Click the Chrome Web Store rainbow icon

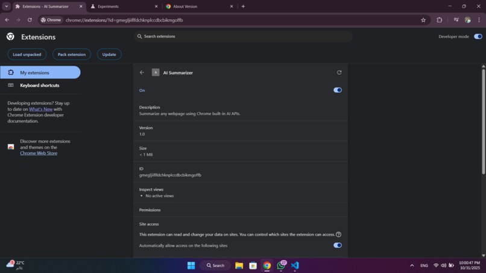[11, 147]
